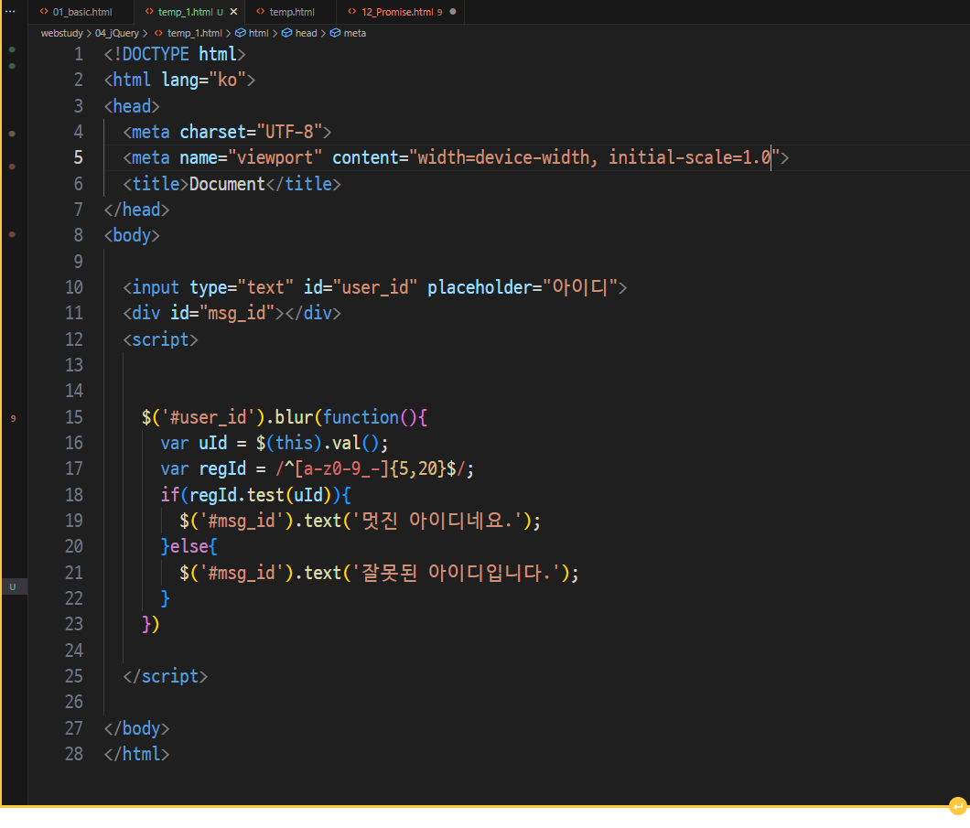This screenshot has width=970, height=828.
Task: Click the lang="ko" attribute on line 2
Action: pos(203,80)
